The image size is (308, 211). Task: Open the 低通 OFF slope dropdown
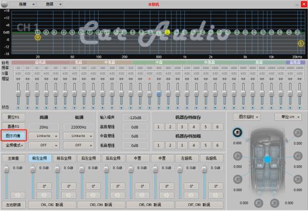pyautogui.click(x=79, y=145)
